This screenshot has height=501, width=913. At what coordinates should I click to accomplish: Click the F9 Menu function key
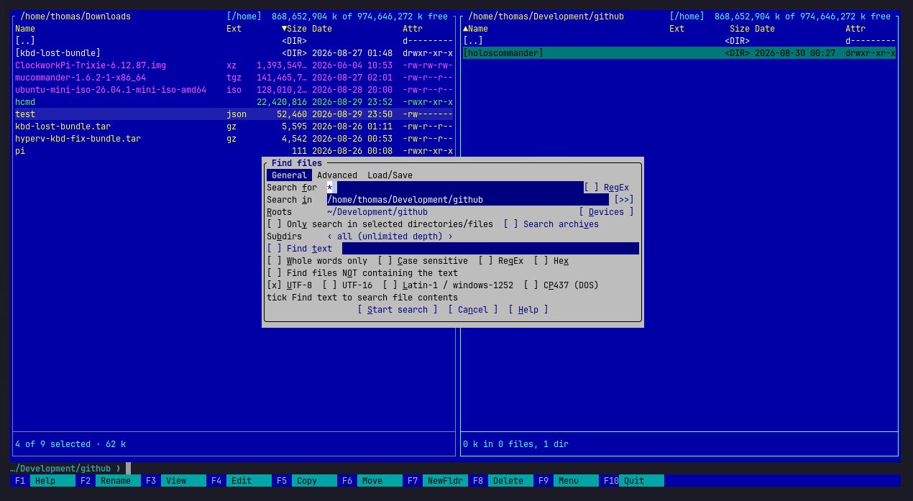[x=566, y=481]
